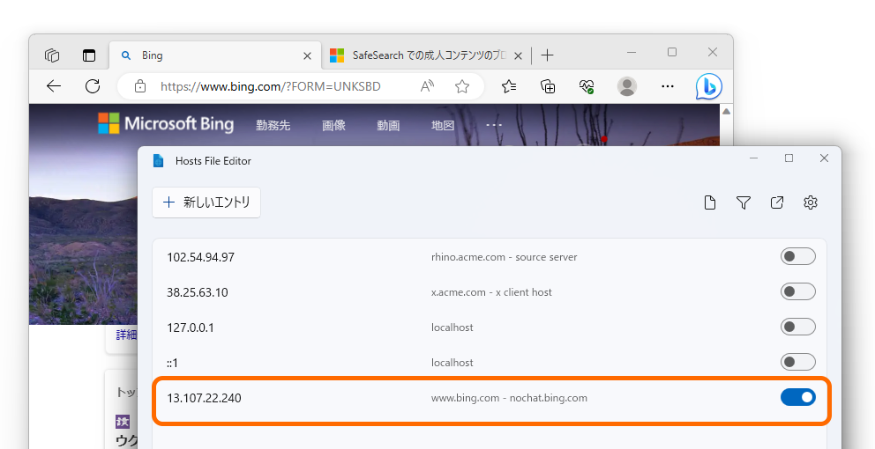Open Browser Essentials heart icon
This screenshot has height=449, width=875.
[x=587, y=86]
